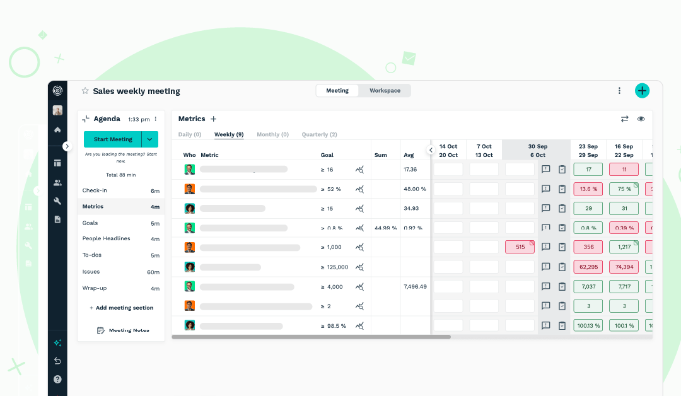681x396 pixels.
Task: Expand the left sidebar with the chevron
Action: coord(67,146)
